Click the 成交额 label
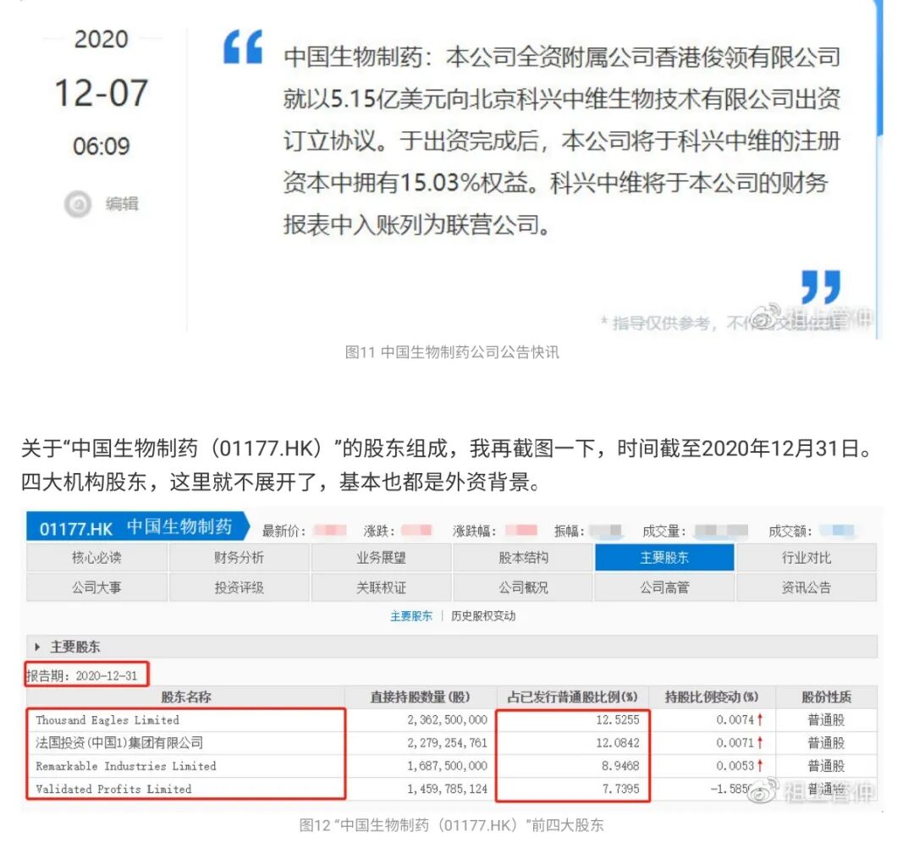Image resolution: width=914 pixels, height=848 pixels. click(x=790, y=531)
